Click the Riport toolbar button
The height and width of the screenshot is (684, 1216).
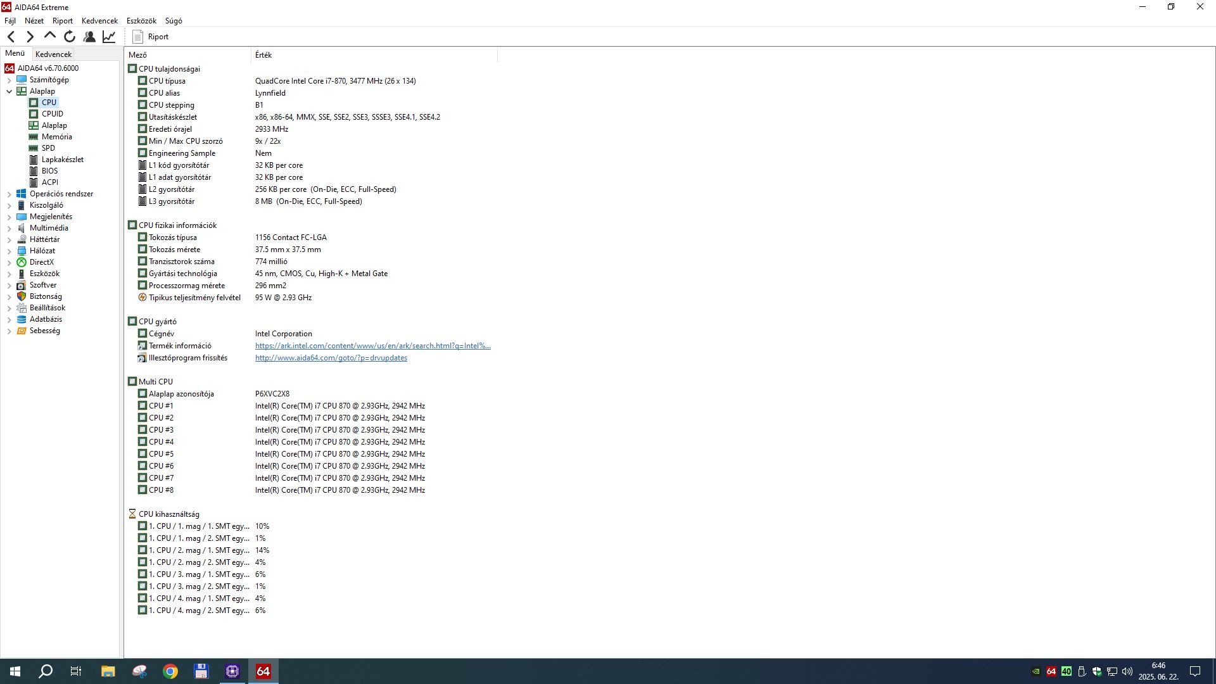point(151,37)
